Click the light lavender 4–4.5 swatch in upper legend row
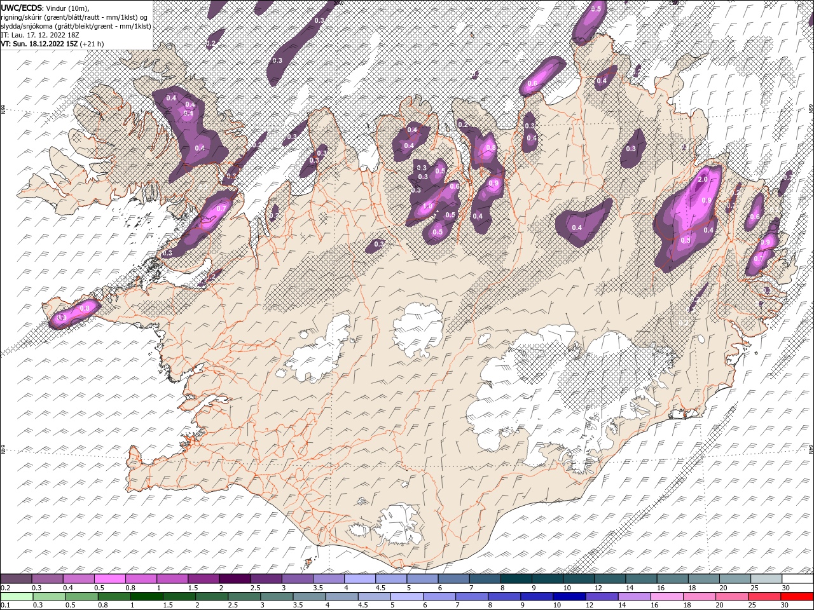The height and width of the screenshot is (610, 814). pos(360,579)
